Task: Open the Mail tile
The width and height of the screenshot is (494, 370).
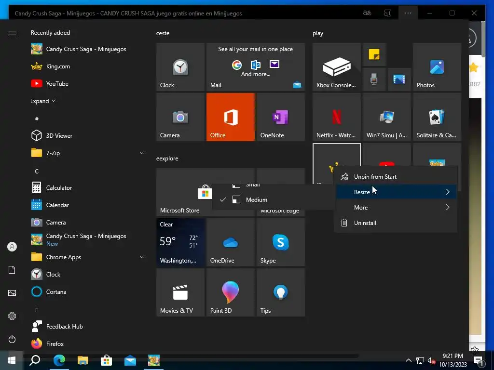Action: (x=256, y=67)
